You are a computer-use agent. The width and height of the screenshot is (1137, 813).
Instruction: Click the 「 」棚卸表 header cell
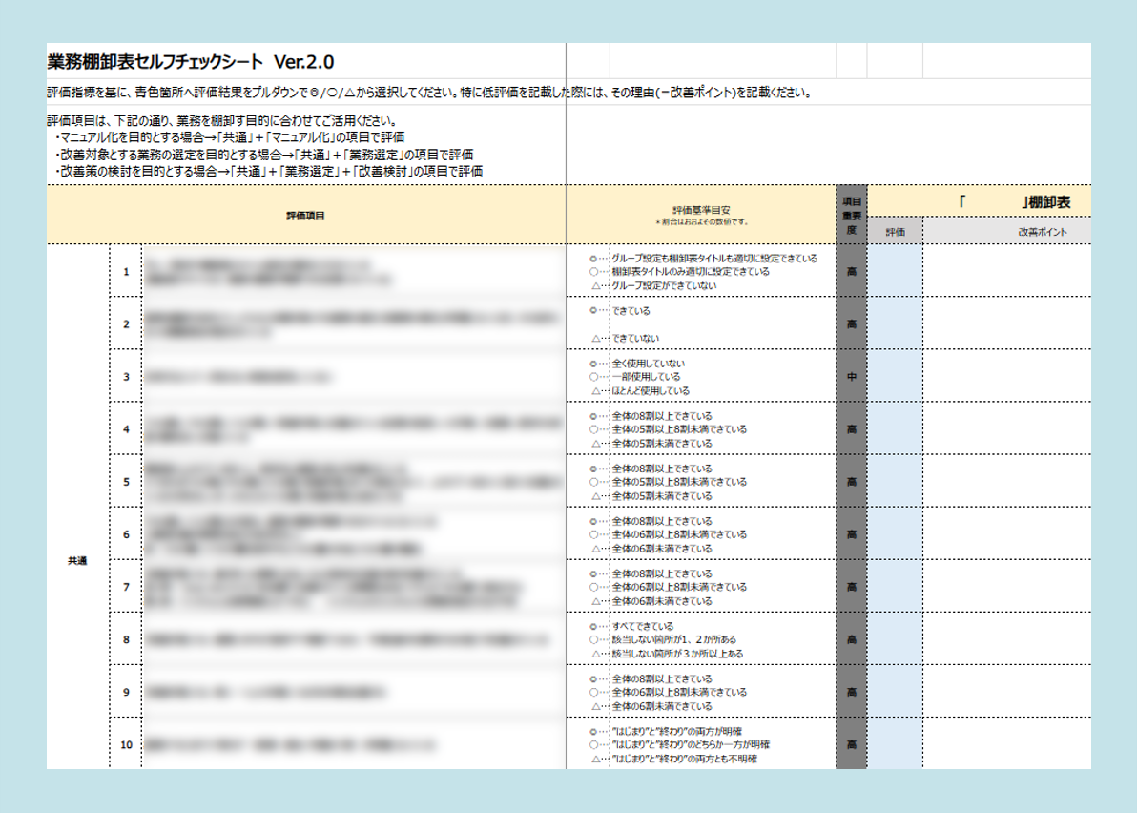[x=979, y=201]
